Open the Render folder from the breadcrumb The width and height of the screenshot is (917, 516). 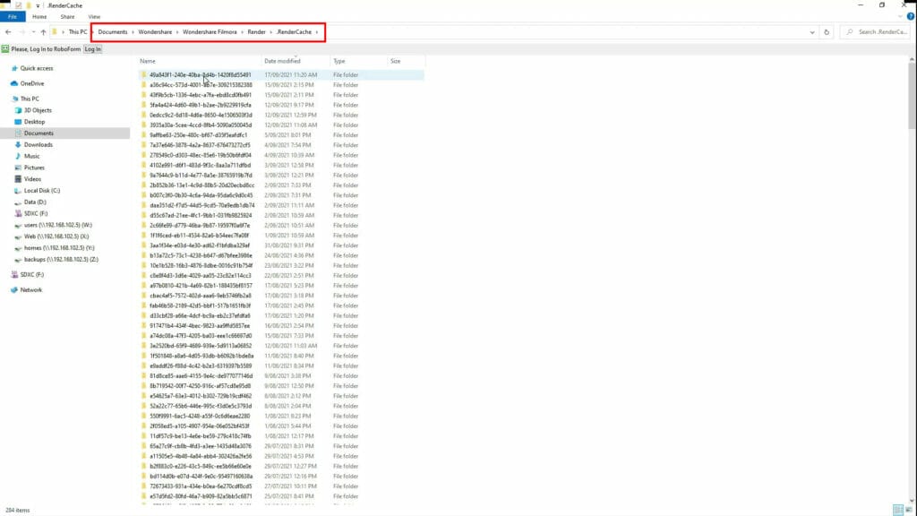257,32
